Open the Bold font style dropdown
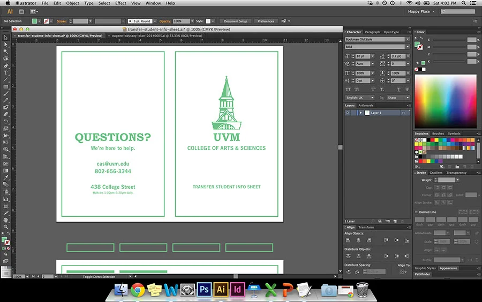This screenshot has height=302, width=482. point(408,47)
